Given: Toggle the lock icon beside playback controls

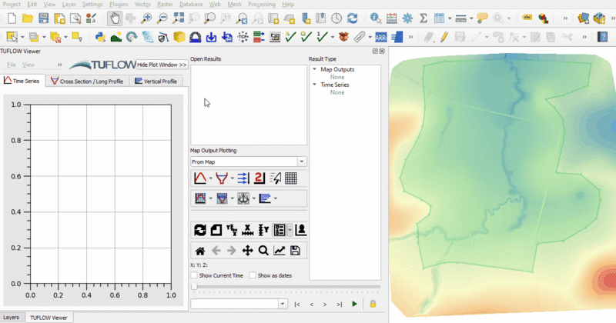Looking at the screenshot, I should click(373, 305).
